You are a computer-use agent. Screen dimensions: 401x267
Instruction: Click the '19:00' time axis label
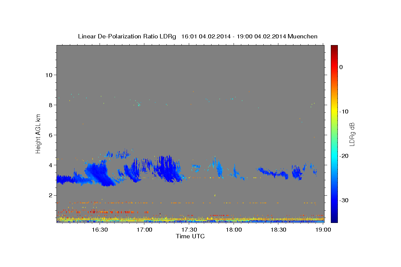pyautogui.click(x=323, y=230)
